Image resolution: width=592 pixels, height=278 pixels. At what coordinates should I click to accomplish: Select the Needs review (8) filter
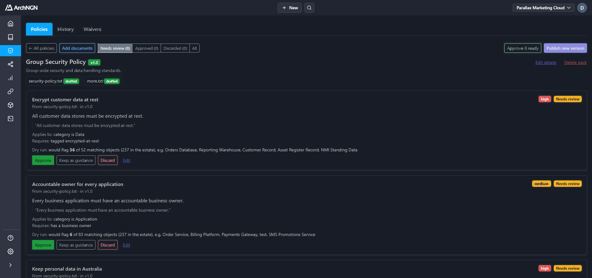(115, 48)
